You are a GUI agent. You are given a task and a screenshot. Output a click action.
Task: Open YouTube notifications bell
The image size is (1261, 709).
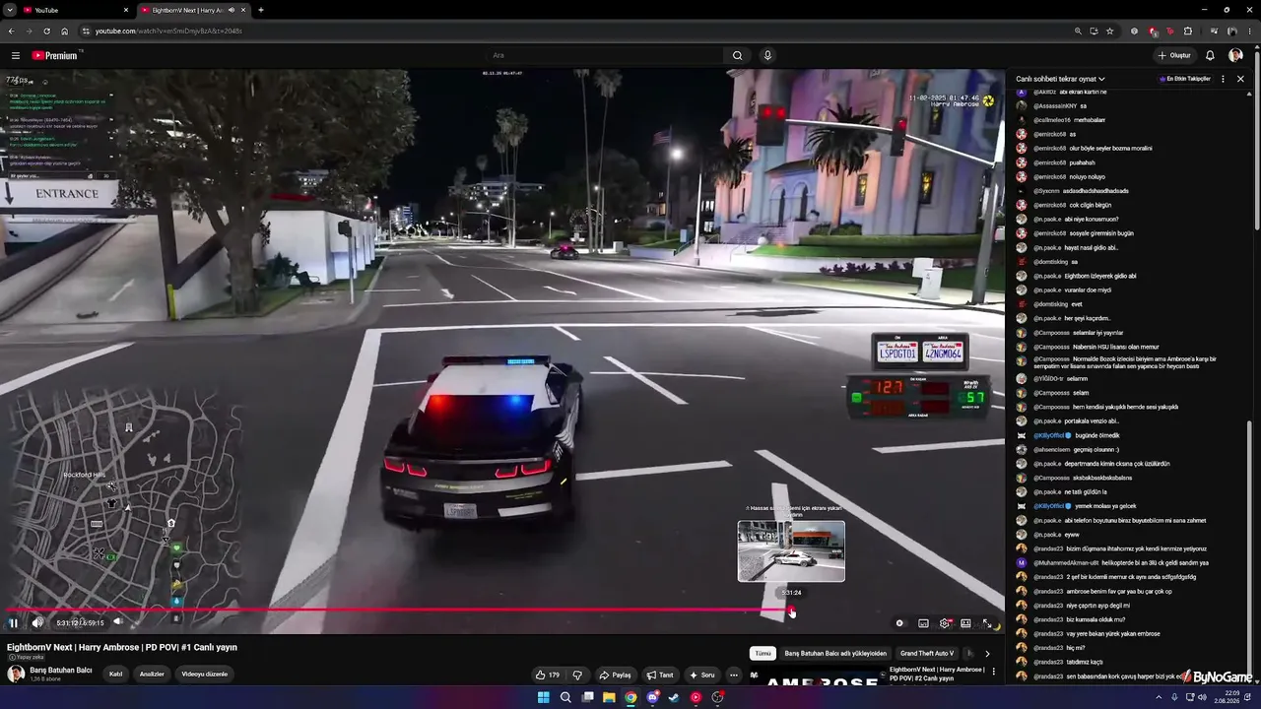tap(1210, 55)
